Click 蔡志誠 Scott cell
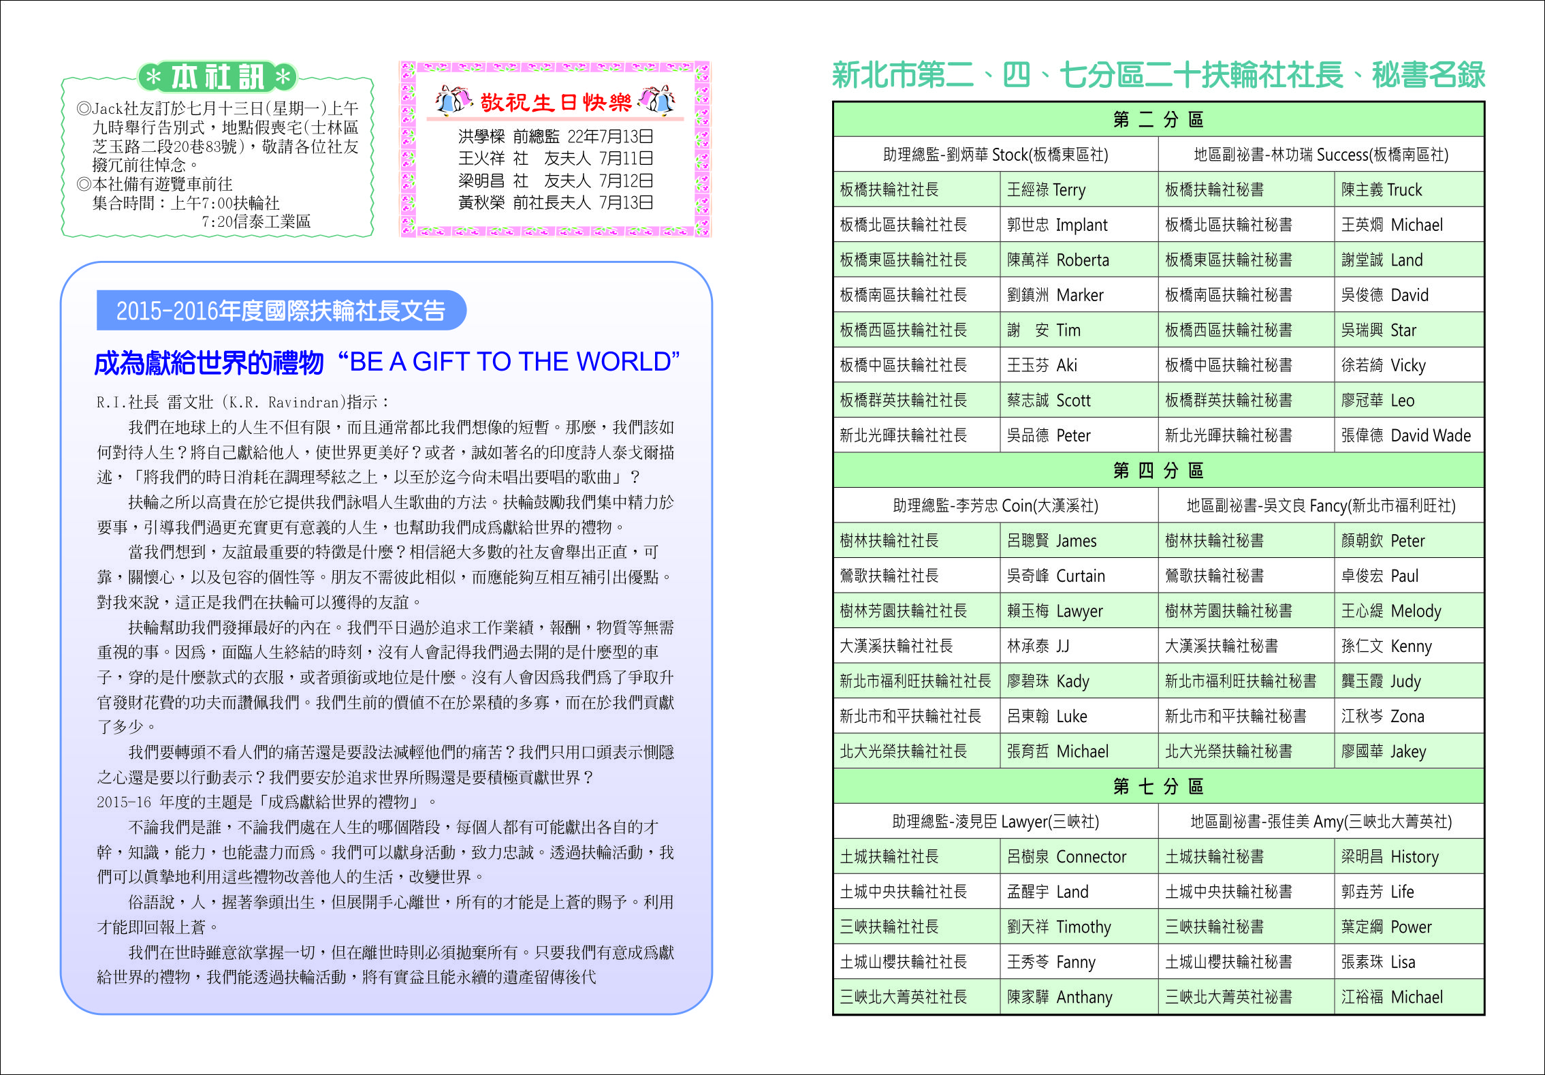The width and height of the screenshot is (1545, 1075). pyautogui.click(x=1079, y=401)
